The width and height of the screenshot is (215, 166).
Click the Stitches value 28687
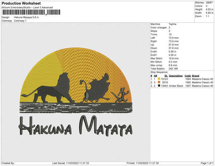(209, 3)
